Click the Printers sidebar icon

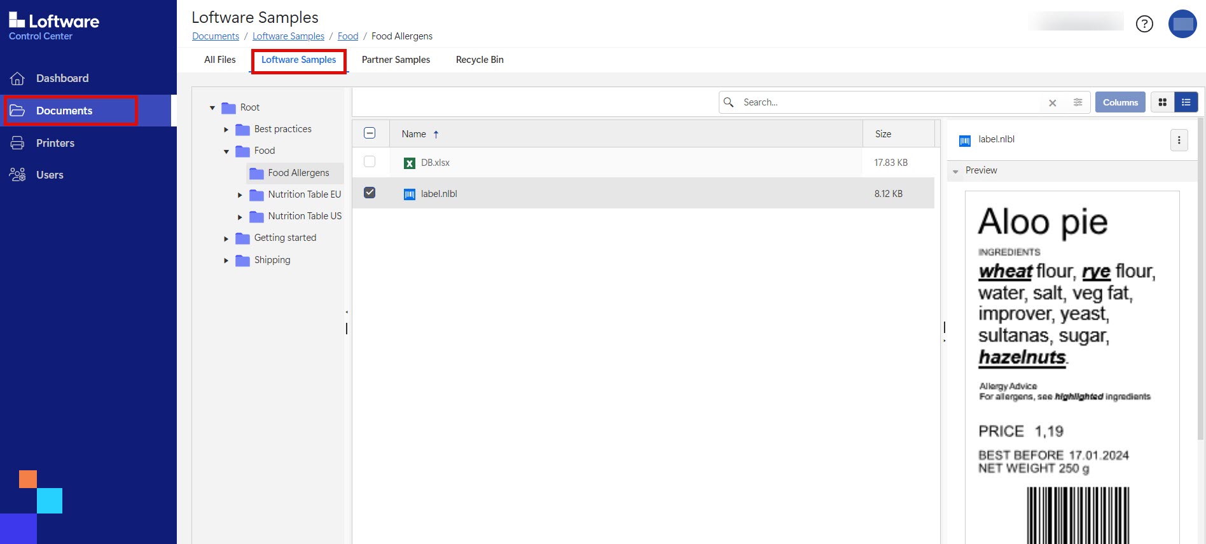click(17, 143)
